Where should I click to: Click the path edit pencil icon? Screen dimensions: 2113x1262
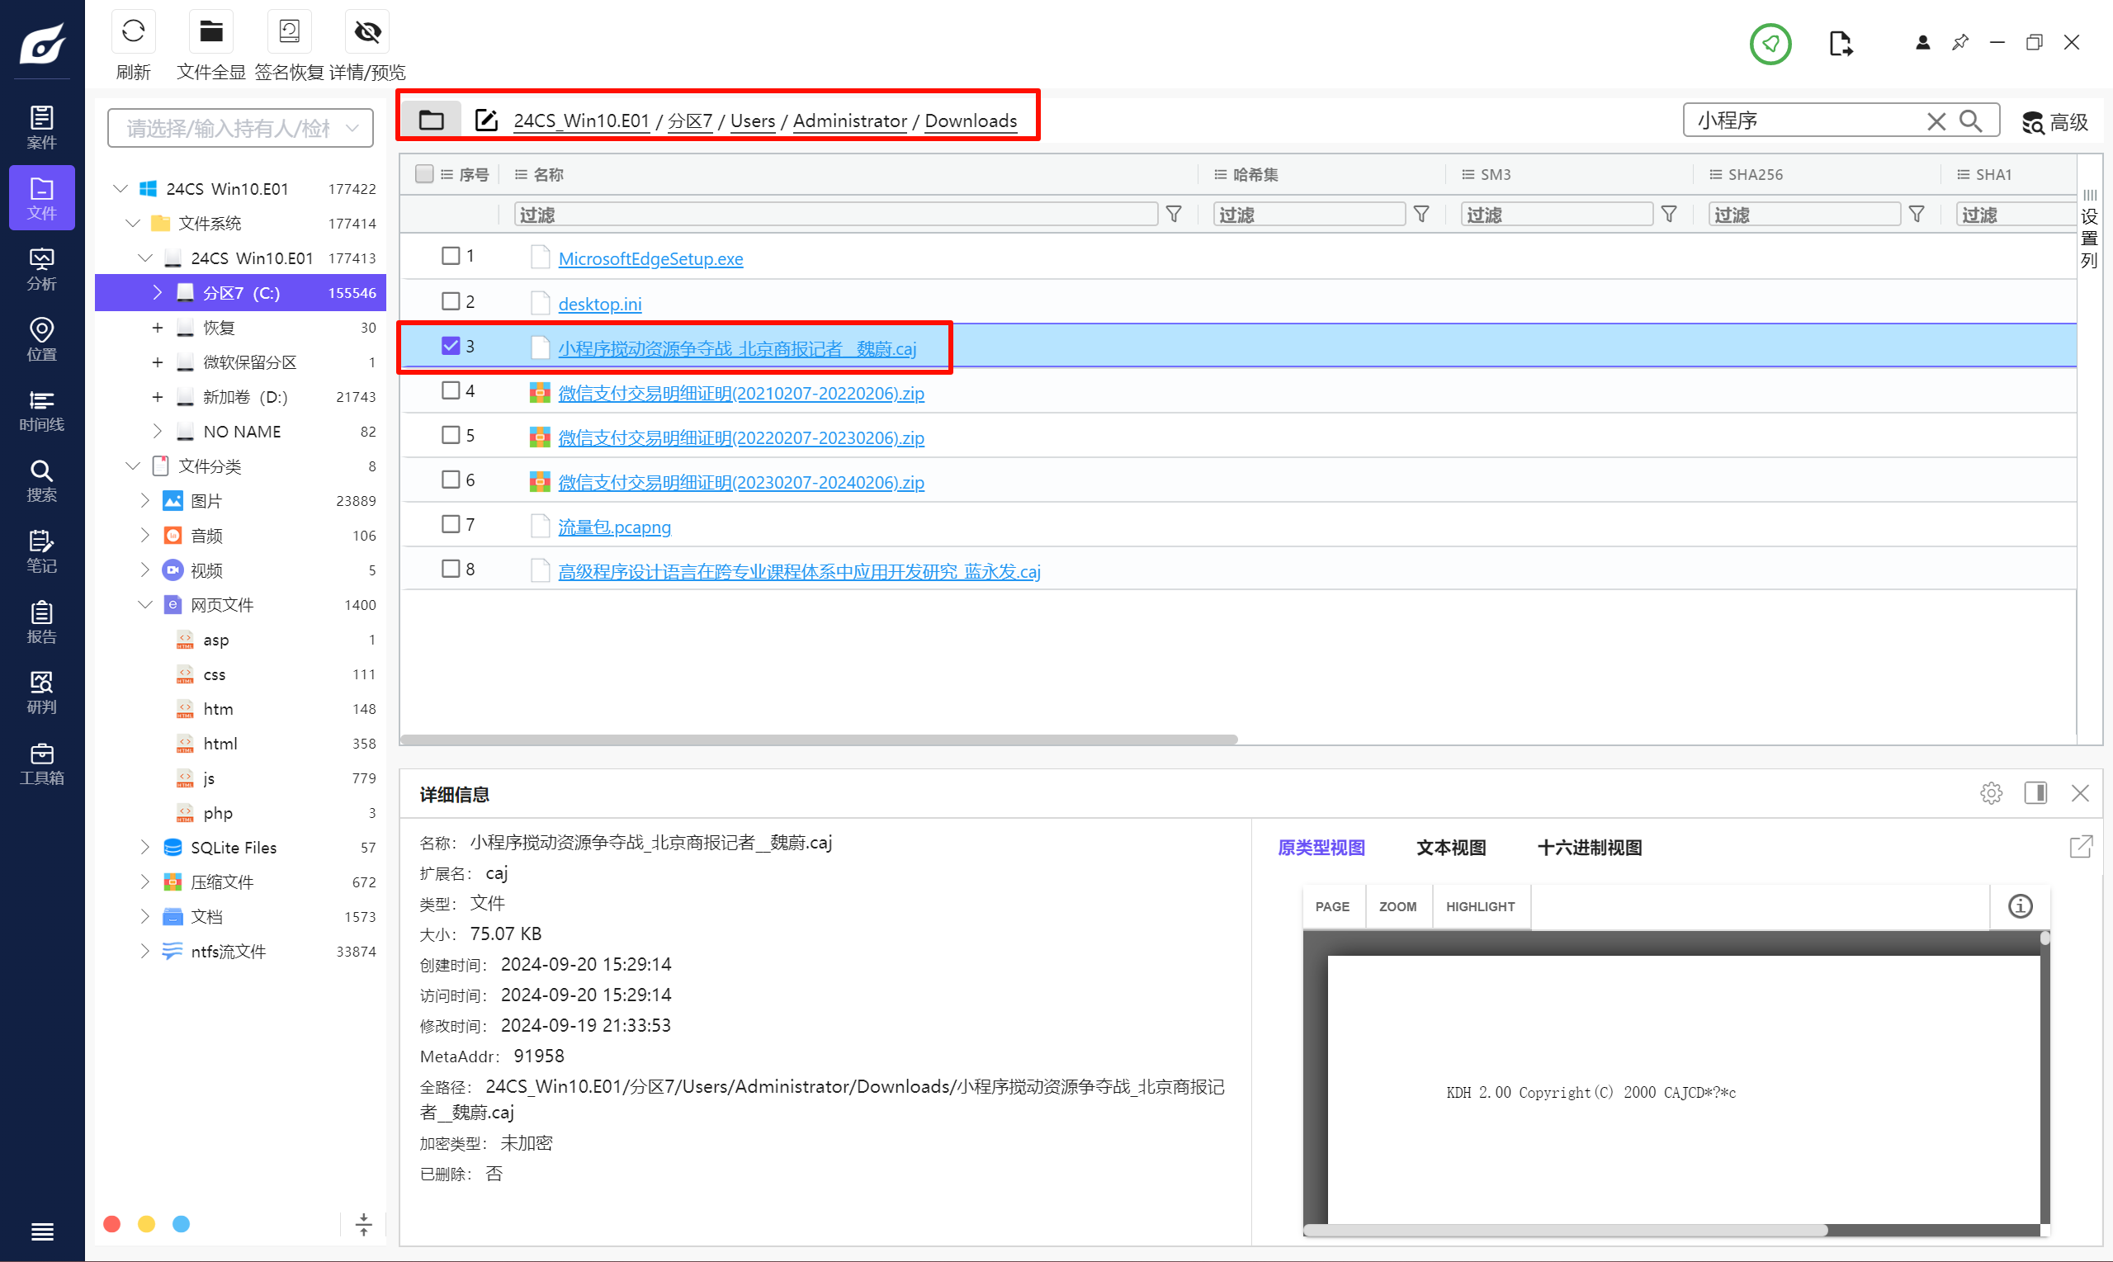[x=486, y=120]
